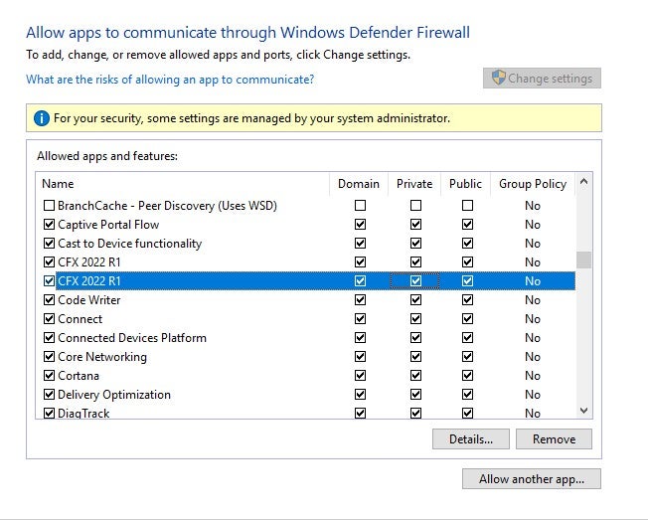The image size is (648, 520).
Task: Select the Connected Devices Platform row text
Action: pyautogui.click(x=132, y=338)
